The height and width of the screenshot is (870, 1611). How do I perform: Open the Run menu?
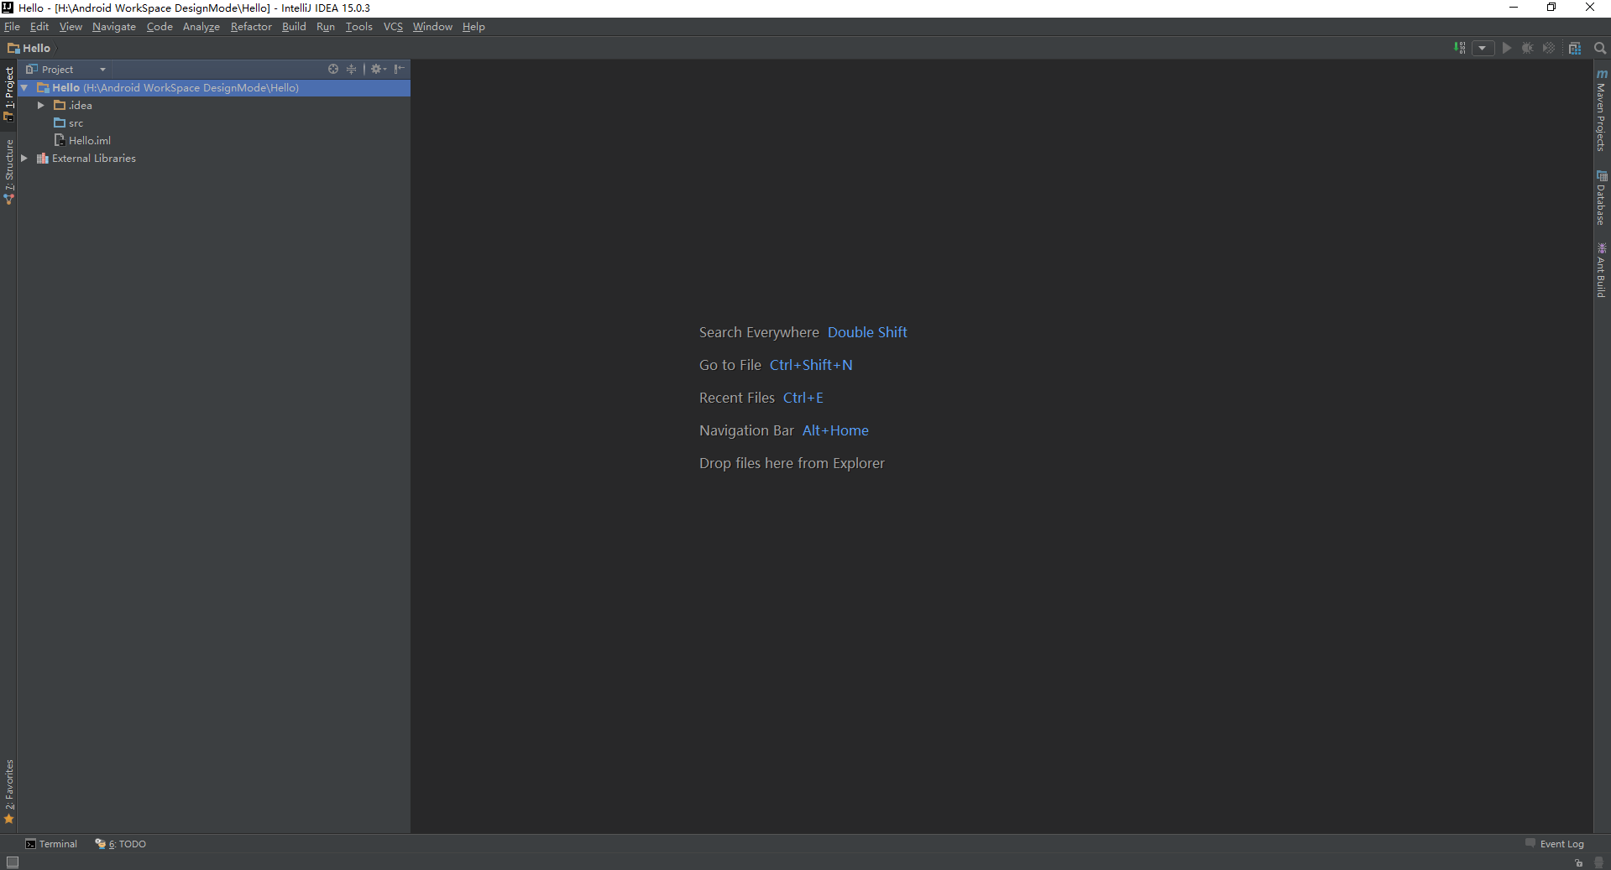[326, 27]
